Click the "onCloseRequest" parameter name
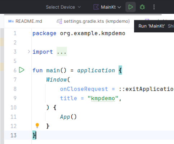The height and width of the screenshot is (144, 174). [84, 89]
